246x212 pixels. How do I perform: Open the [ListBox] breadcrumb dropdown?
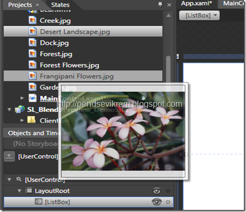199,15
